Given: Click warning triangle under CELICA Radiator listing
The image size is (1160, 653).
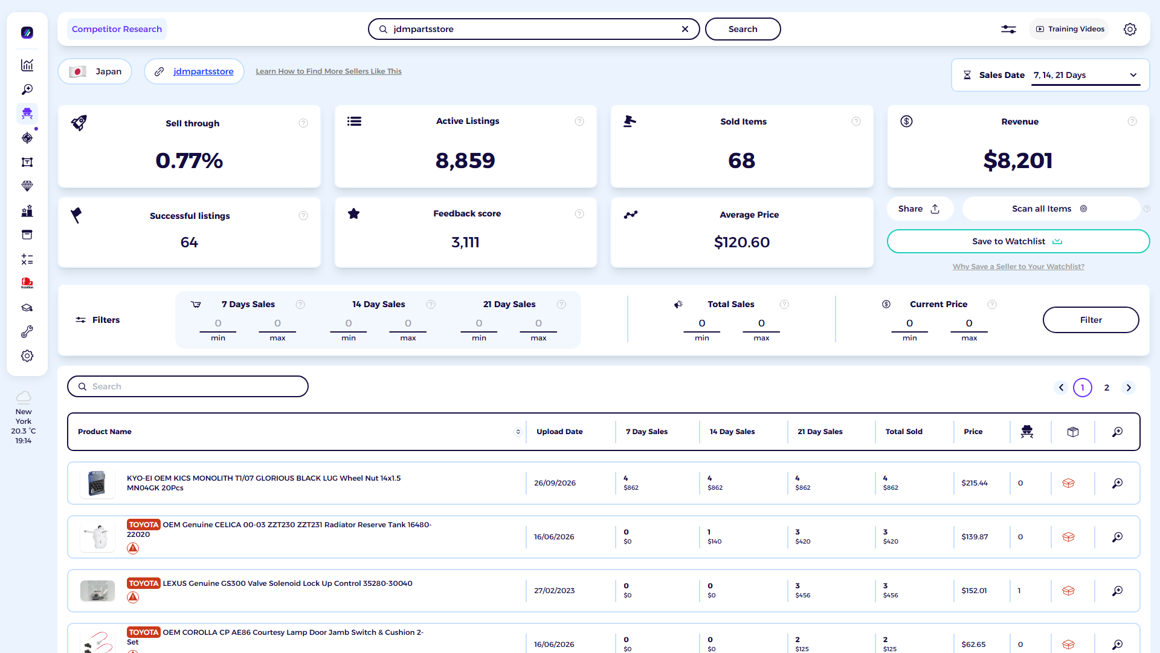Looking at the screenshot, I should pyautogui.click(x=133, y=548).
